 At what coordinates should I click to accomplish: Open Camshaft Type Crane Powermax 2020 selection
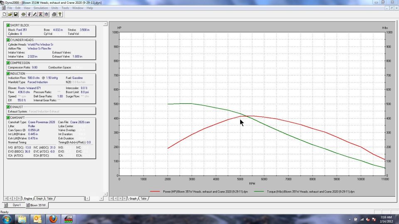[42, 122]
